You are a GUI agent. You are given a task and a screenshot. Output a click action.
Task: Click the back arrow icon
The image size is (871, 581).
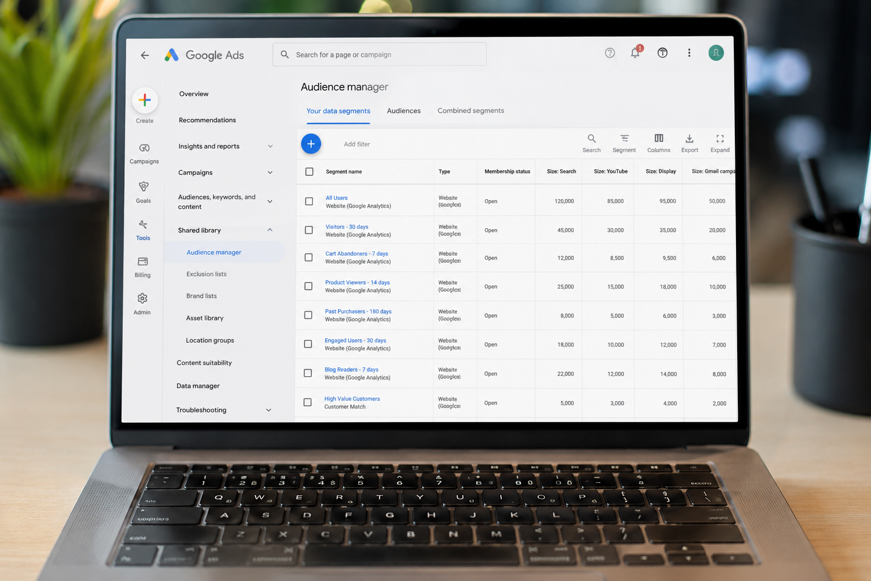145,55
